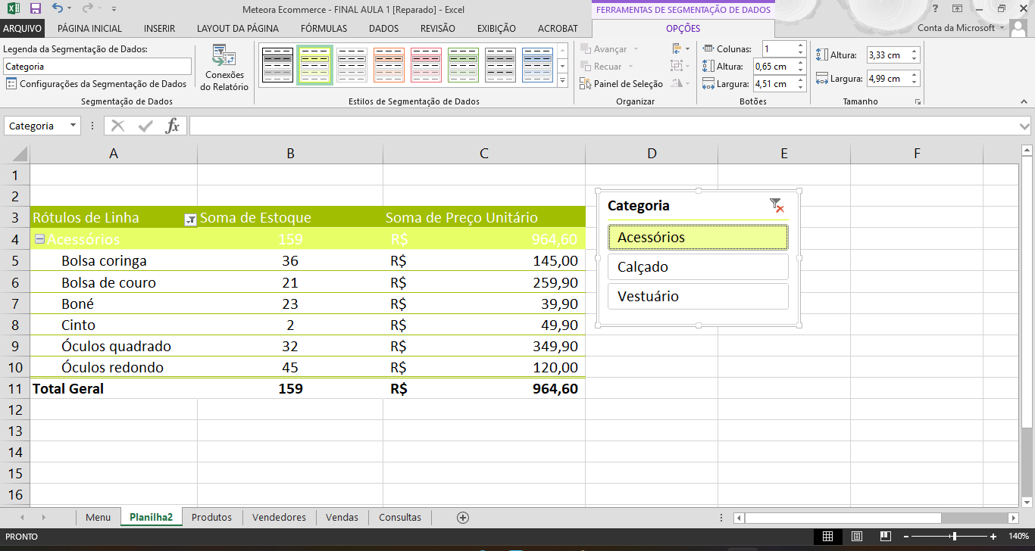1035x551 pixels.
Task: Open the Produtos sheet tab
Action: click(211, 518)
